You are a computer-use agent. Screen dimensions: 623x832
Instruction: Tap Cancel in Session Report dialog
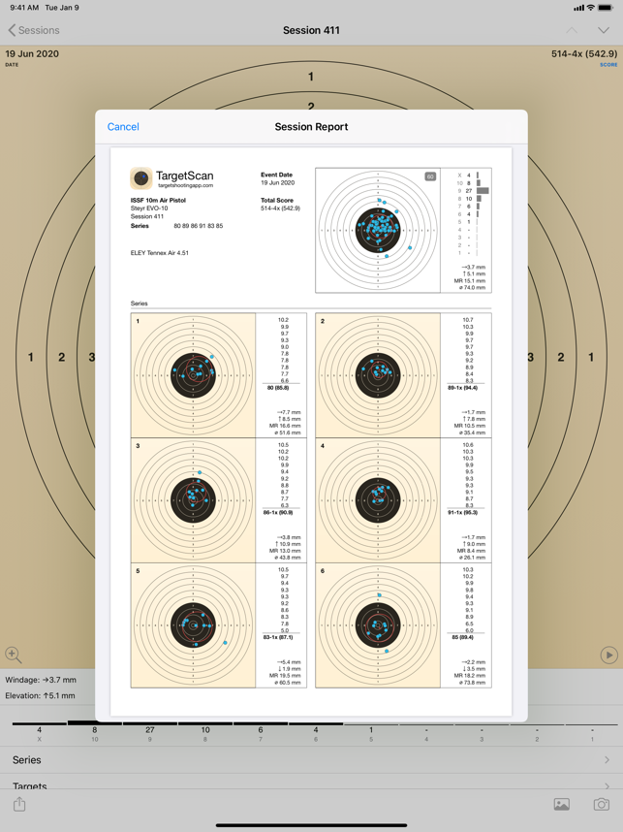click(x=123, y=127)
